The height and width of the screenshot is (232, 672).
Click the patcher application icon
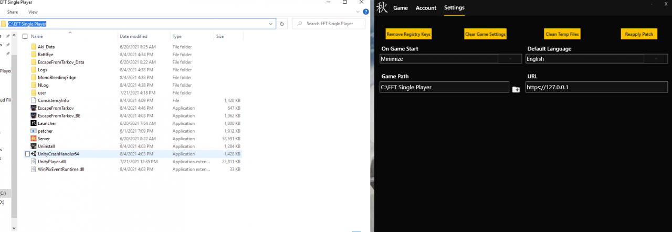(34, 131)
